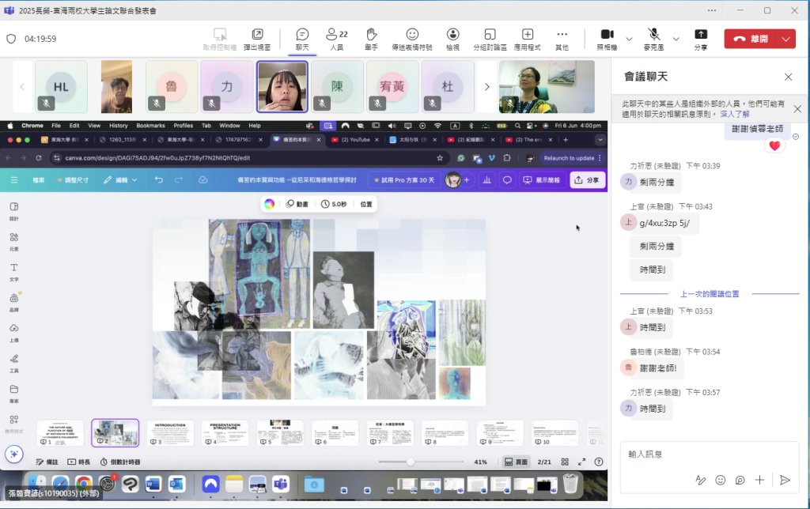The height and width of the screenshot is (509, 810).
Task: Expand camera options arrow next to 照相機
Action: coord(629,40)
